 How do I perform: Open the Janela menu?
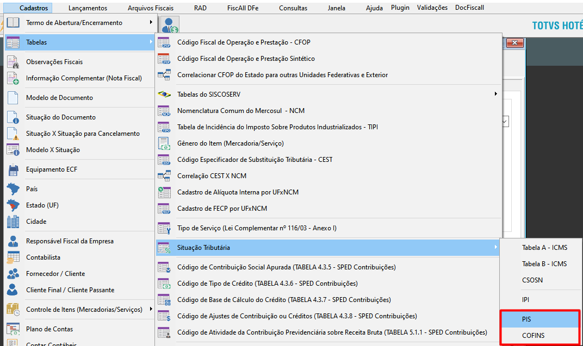[x=337, y=8]
